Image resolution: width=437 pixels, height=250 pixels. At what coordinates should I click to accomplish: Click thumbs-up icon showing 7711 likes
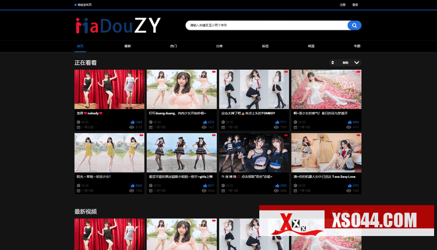click(276, 122)
